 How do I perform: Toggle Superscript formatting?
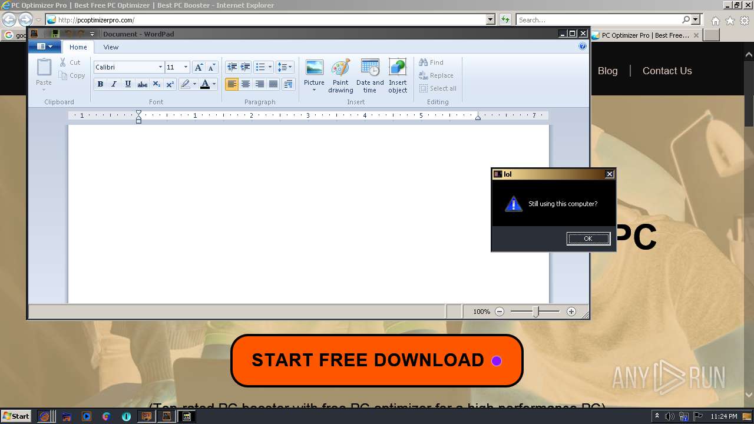(x=170, y=84)
